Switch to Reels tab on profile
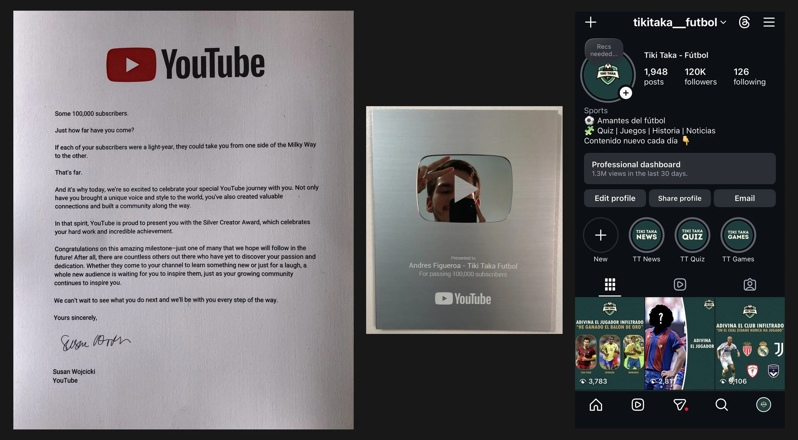Screen dimensions: 798x440 pyautogui.click(x=680, y=284)
